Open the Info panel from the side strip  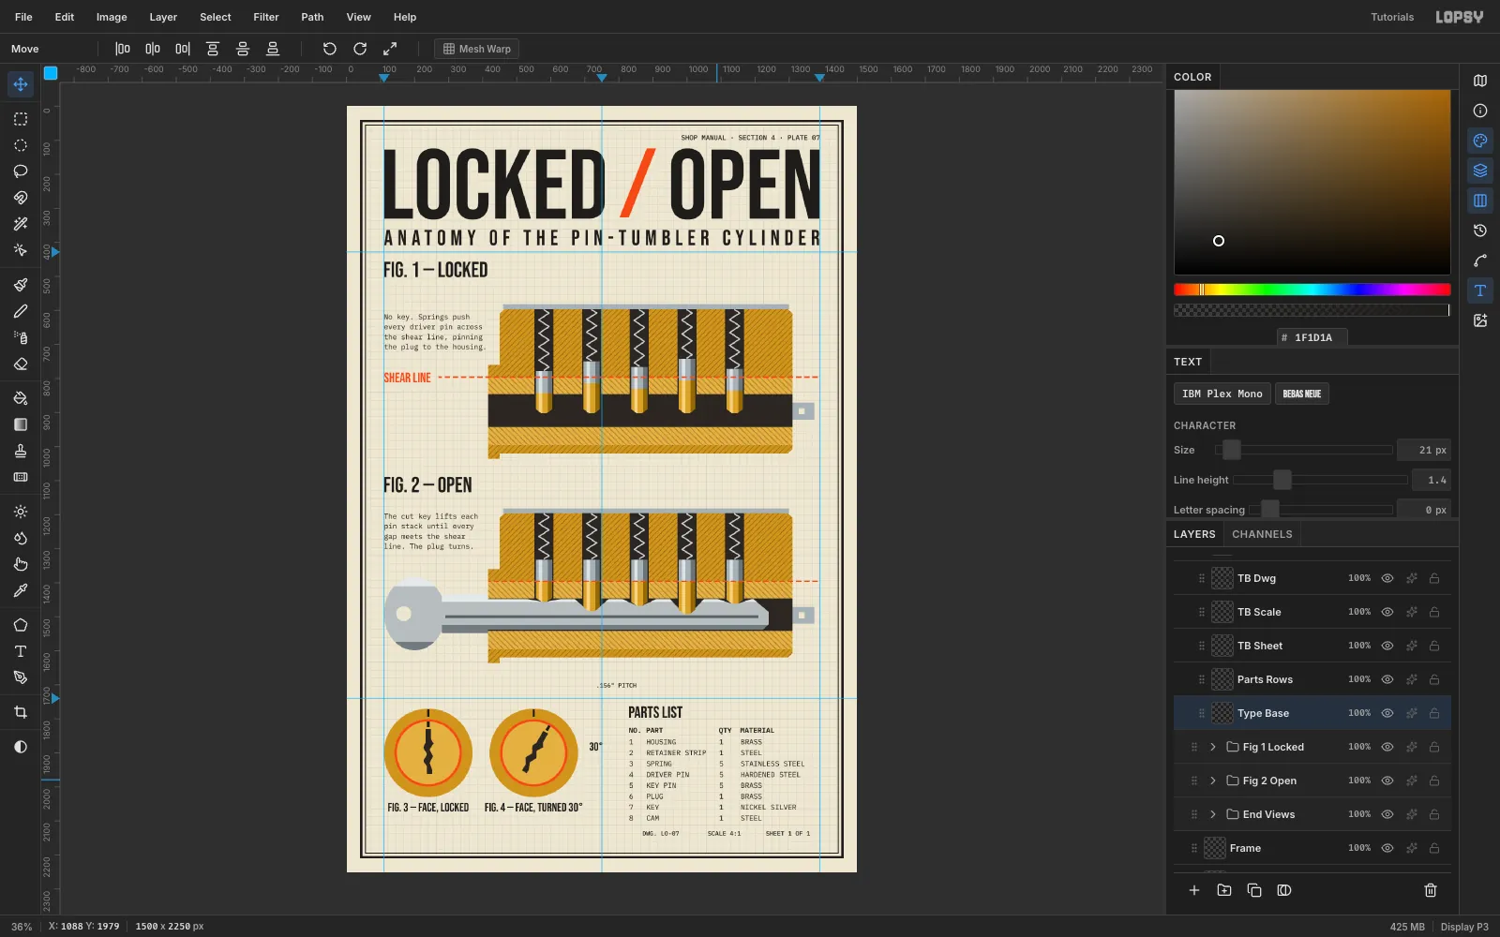click(1480, 111)
